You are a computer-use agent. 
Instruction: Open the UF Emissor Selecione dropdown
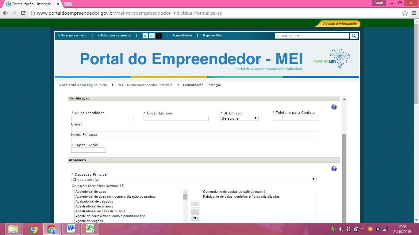click(239, 118)
